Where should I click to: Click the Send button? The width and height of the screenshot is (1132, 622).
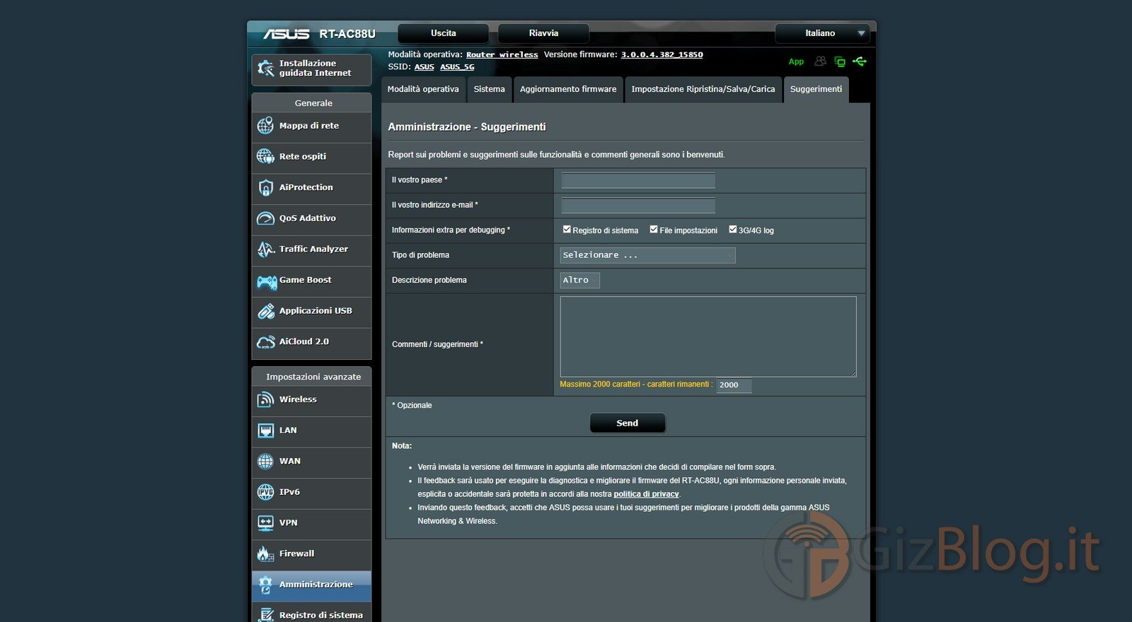click(628, 423)
